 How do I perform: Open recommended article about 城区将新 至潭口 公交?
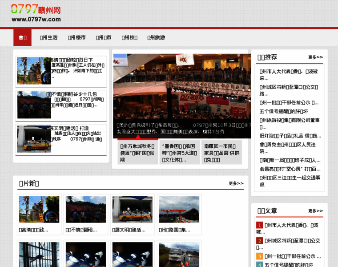[289, 90]
